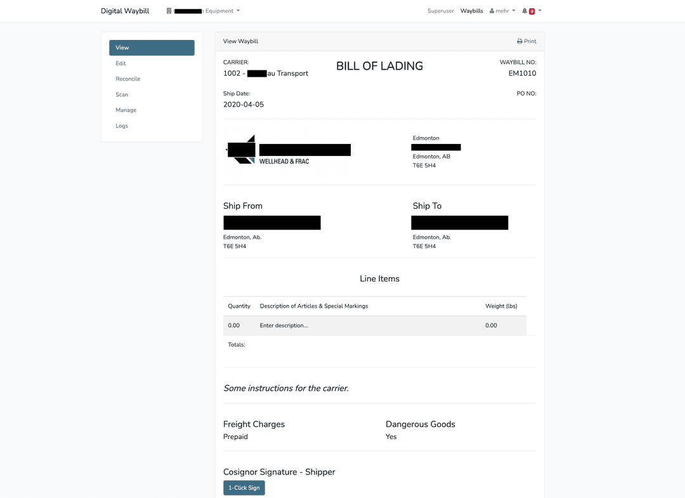Click the carrier name ending in Transport
This screenshot has height=498, width=685.
[266, 74]
